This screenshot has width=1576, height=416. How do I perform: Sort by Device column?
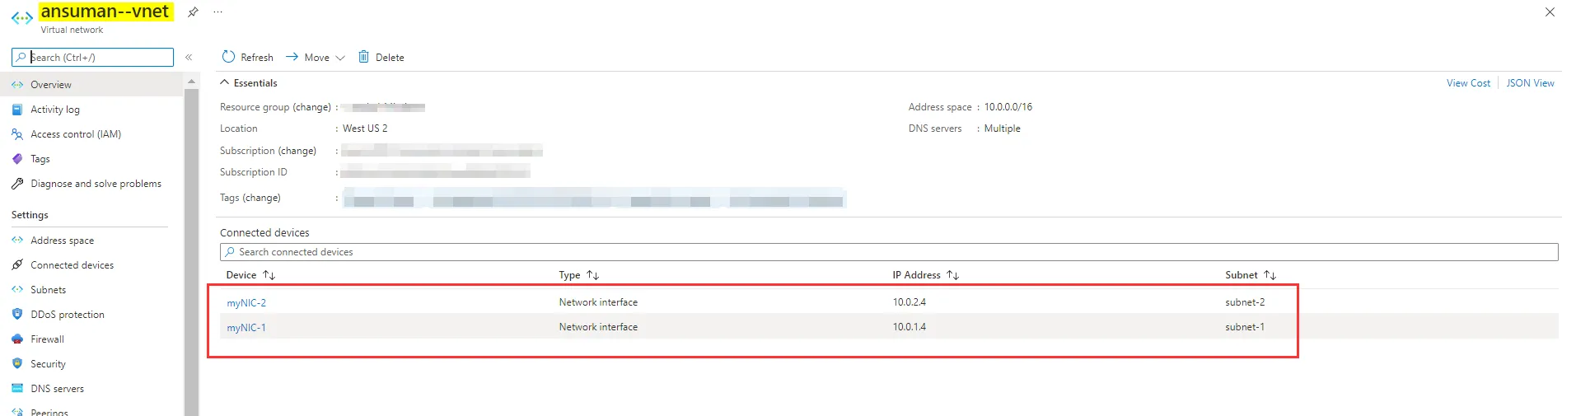(250, 275)
